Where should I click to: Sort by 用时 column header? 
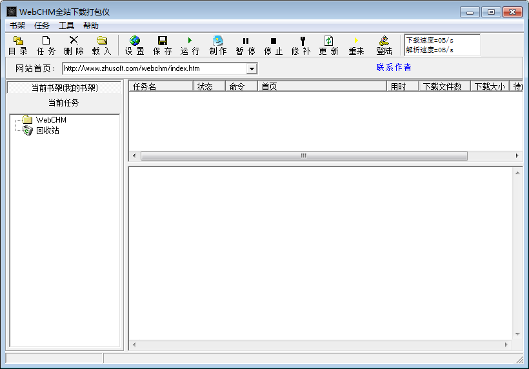click(x=403, y=86)
